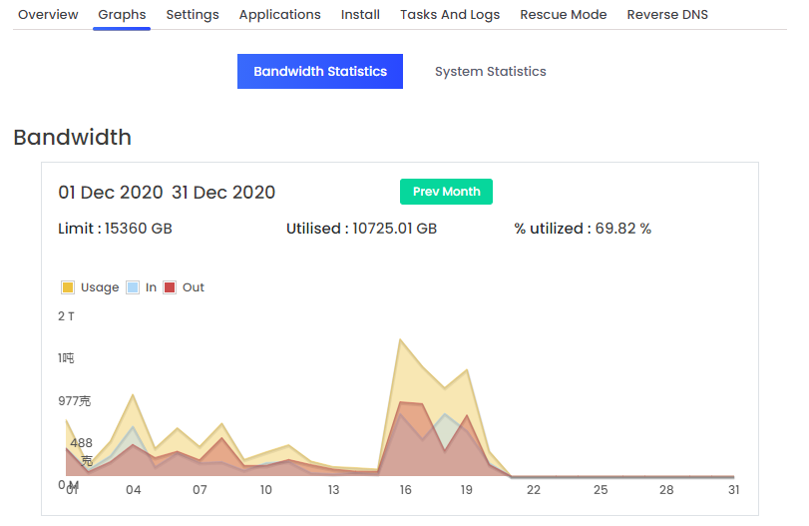Toggle the red Out legend swatch
Screen dimensions: 809x526
[170, 287]
